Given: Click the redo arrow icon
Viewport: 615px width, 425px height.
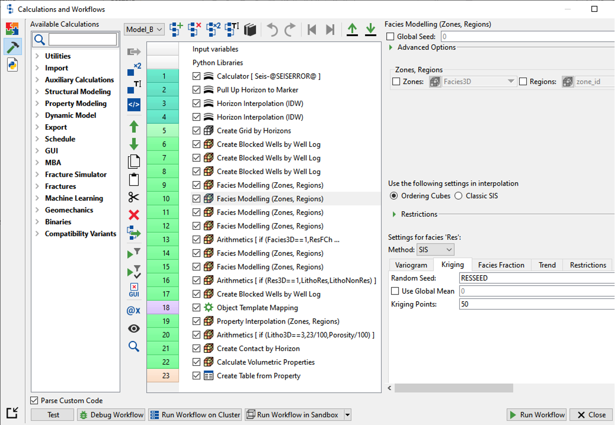Looking at the screenshot, I should pos(290,30).
